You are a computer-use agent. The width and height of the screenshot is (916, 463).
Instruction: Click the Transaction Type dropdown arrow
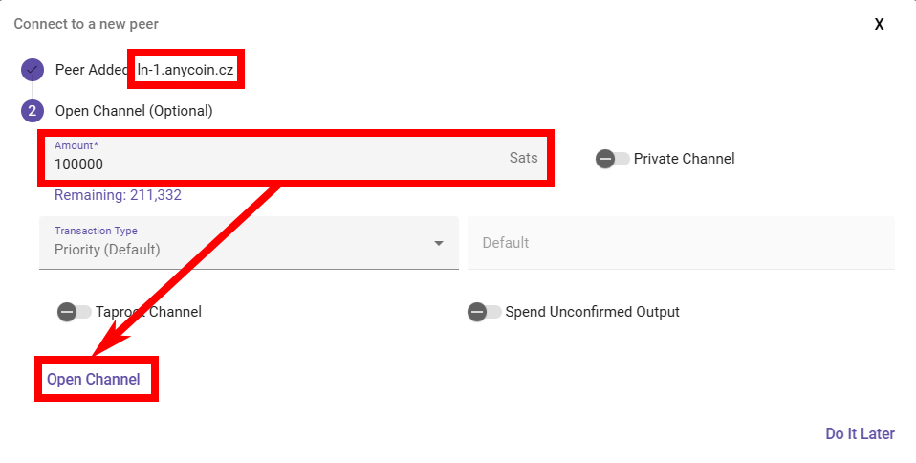(439, 243)
